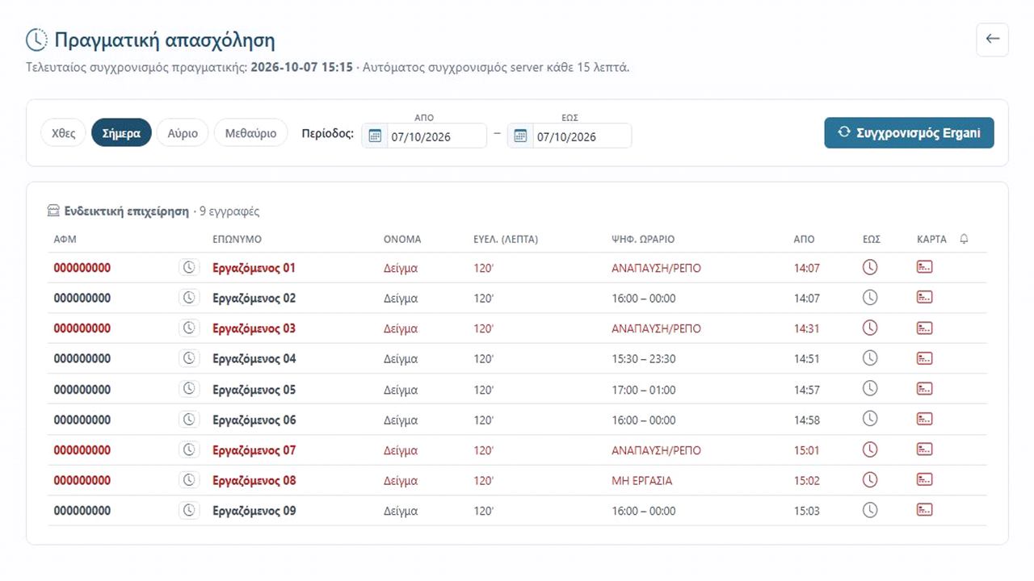Click the 14:31 start time
The width and height of the screenshot is (1034, 581).
(807, 328)
